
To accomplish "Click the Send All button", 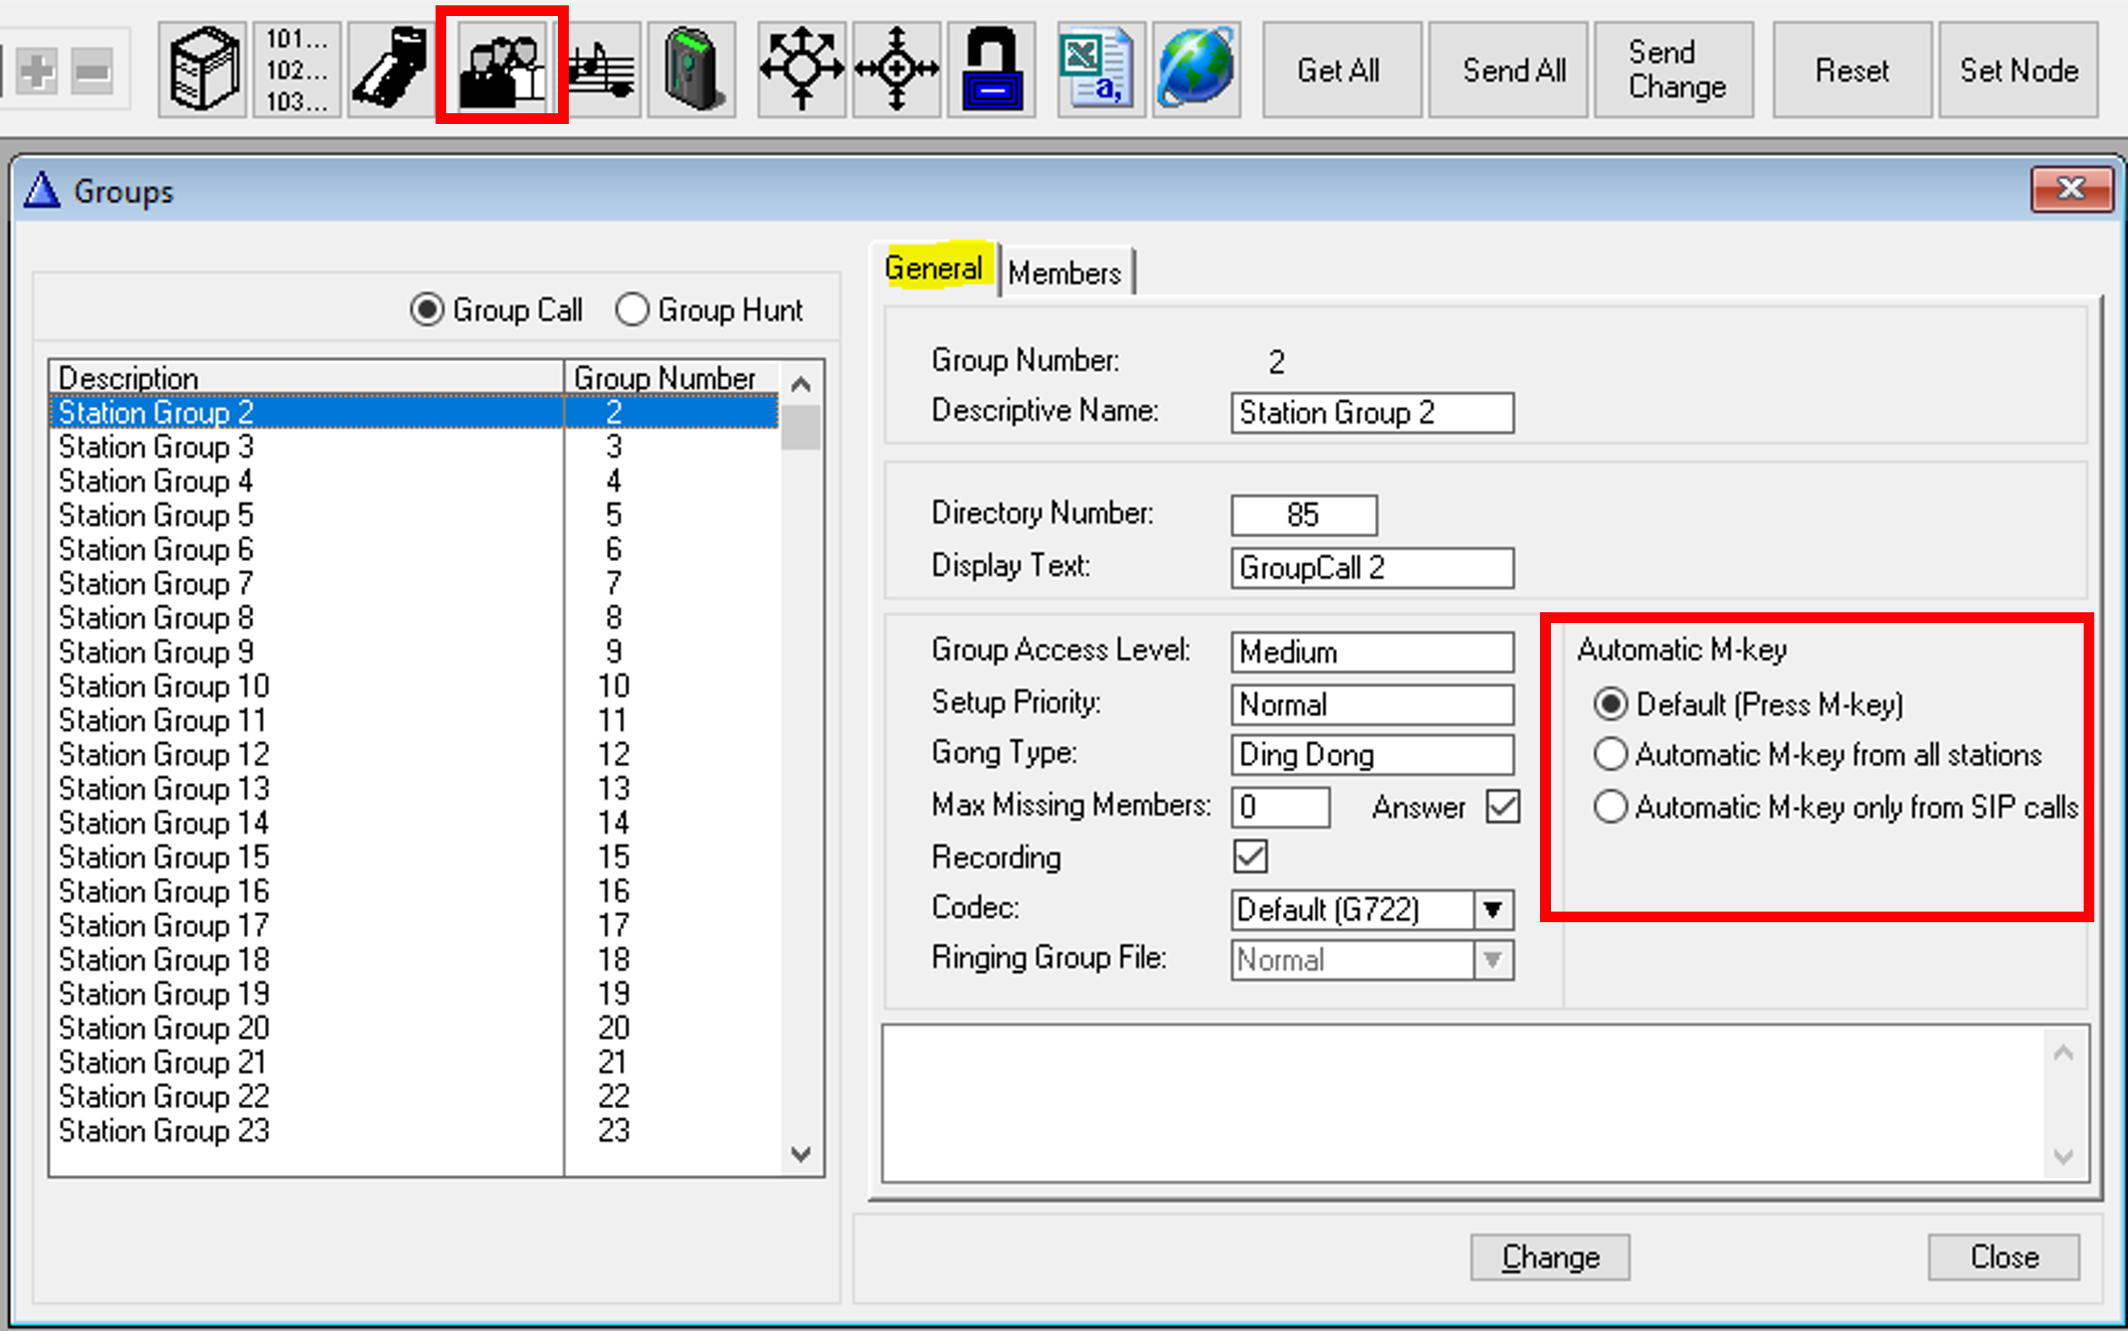I will pyautogui.click(x=1513, y=70).
